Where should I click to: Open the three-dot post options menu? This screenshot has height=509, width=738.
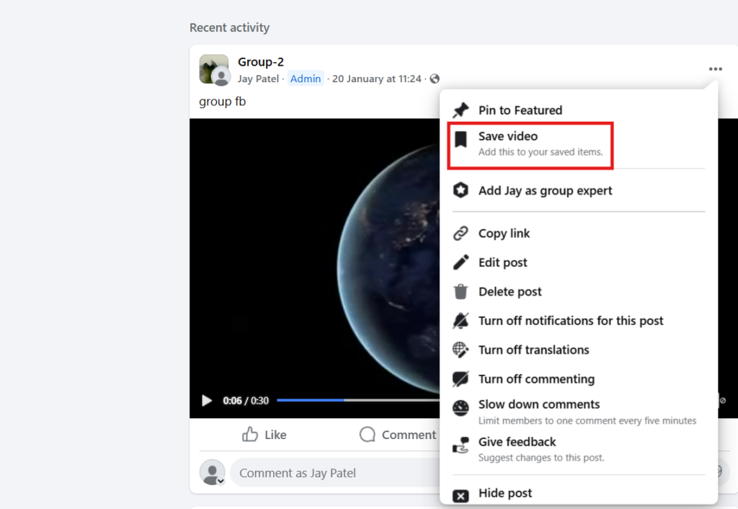point(715,68)
